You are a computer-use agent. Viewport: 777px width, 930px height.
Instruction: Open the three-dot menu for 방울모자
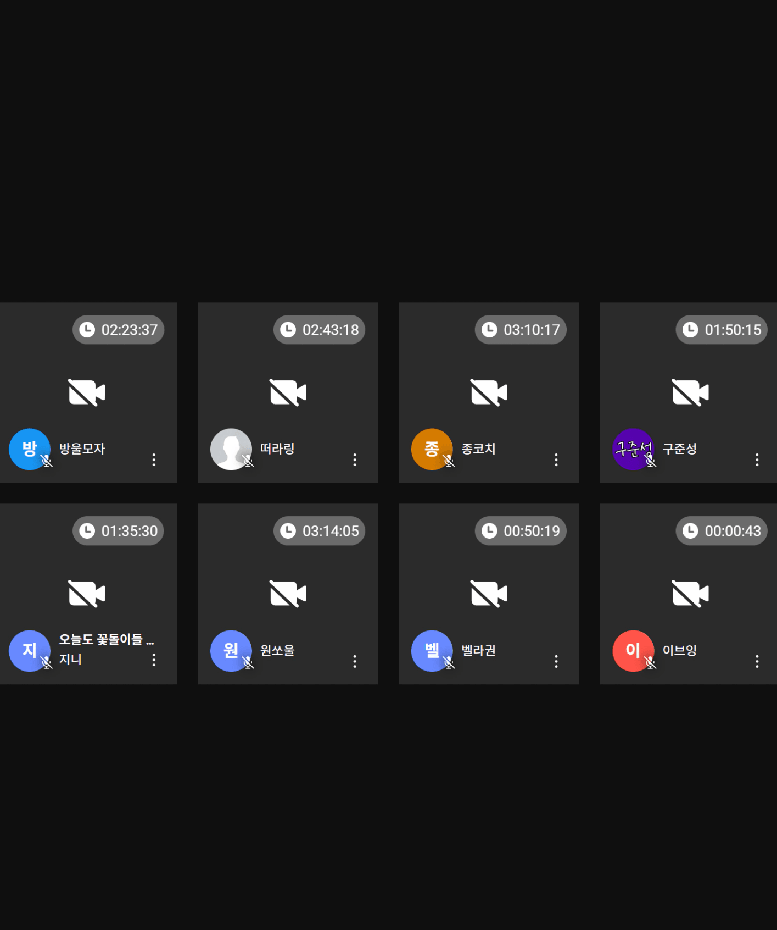(x=154, y=460)
